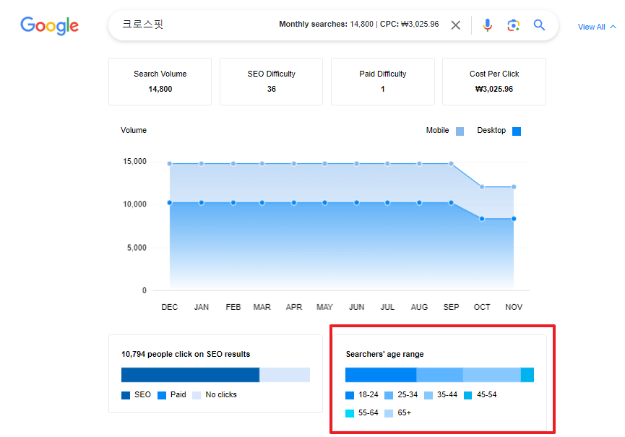Click the 25-34 legend swatch
This screenshot has width=625, height=437.
coord(389,395)
